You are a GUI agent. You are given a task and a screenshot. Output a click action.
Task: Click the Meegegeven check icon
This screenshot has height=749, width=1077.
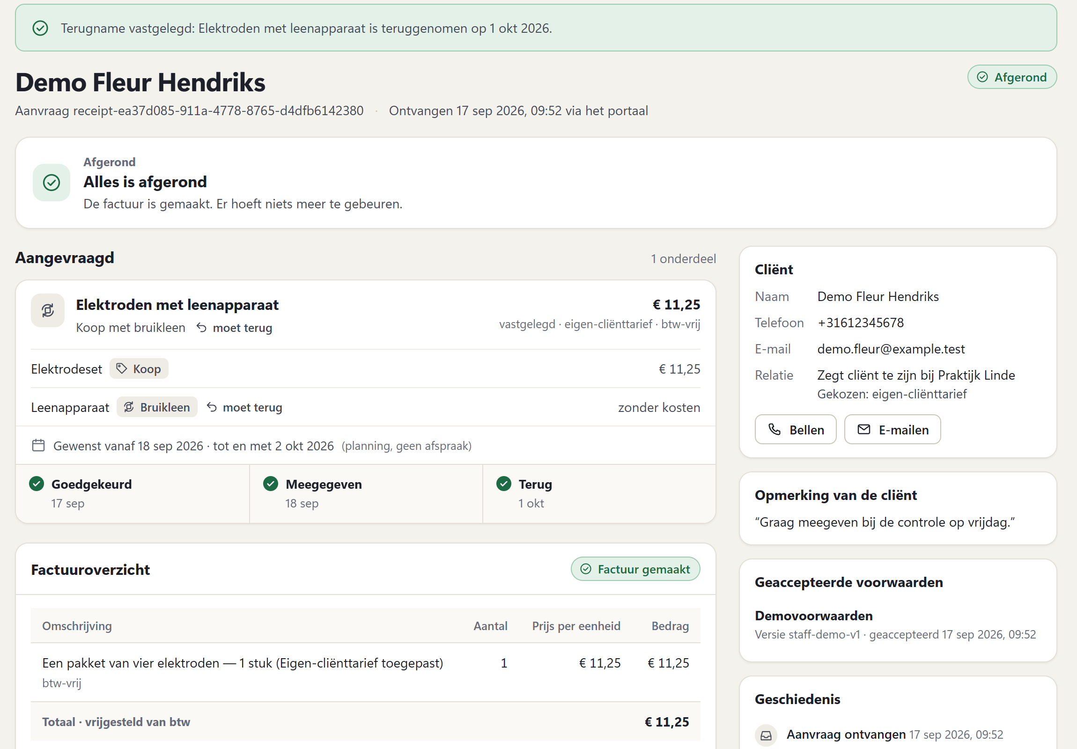271,484
